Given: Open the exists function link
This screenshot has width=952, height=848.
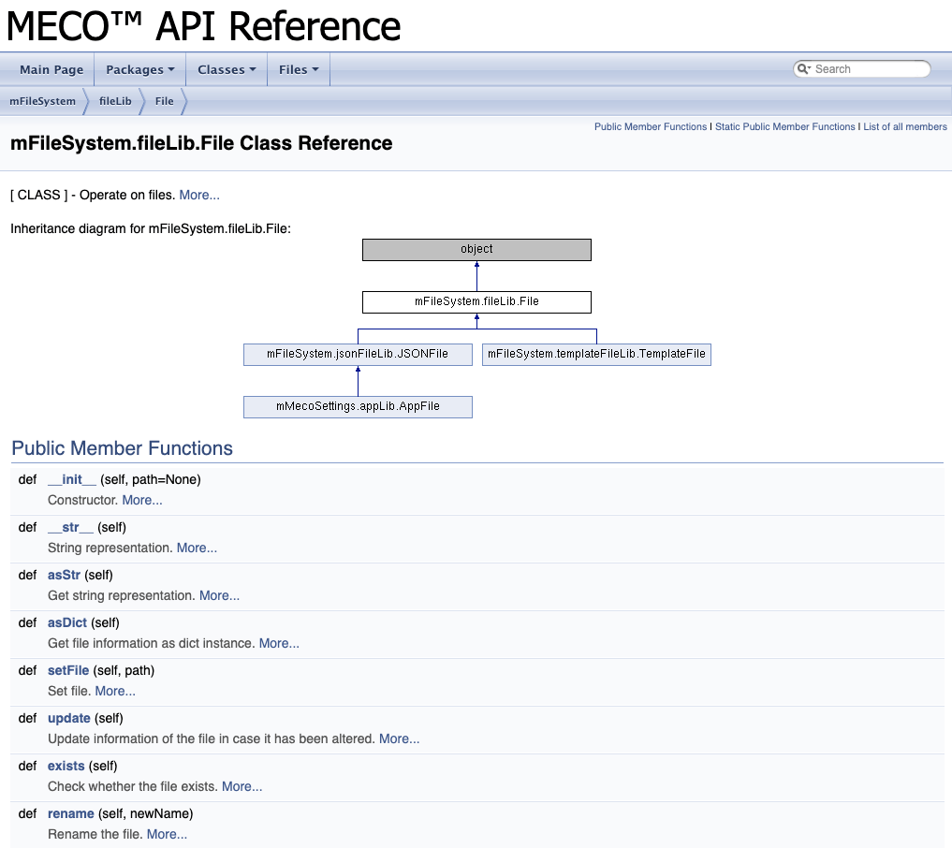Looking at the screenshot, I should coord(66,766).
